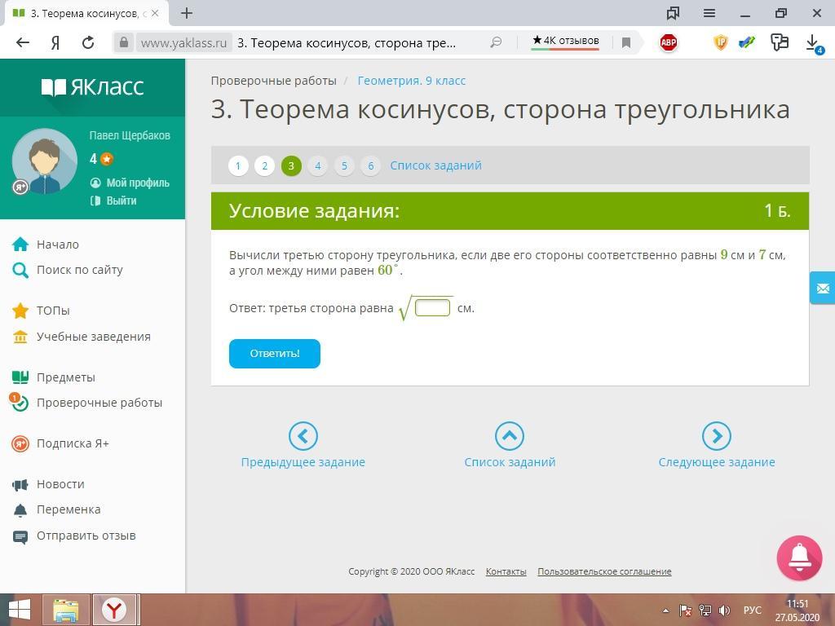Submit with 'Ответить!' button

275,354
